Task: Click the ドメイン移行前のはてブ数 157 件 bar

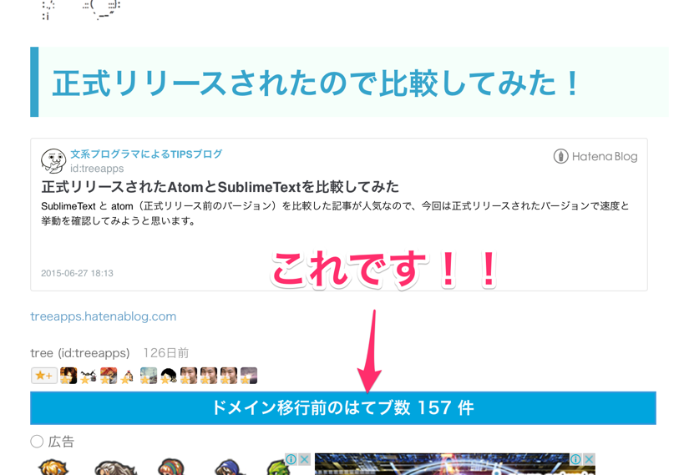Action: coord(343,408)
